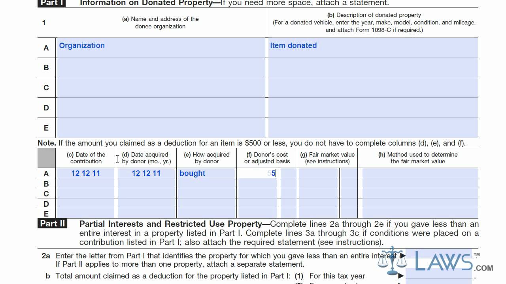Select the row B donated property description field
Image resolution: width=506 pixels, height=284 pixels.
click(373, 68)
